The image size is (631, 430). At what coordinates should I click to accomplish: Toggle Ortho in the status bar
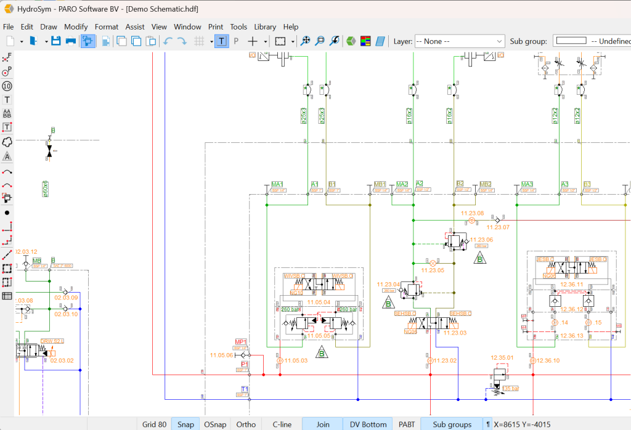click(246, 424)
